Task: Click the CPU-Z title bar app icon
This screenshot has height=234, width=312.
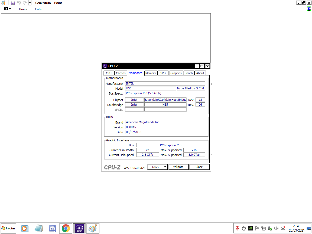Action: pyautogui.click(x=105, y=66)
